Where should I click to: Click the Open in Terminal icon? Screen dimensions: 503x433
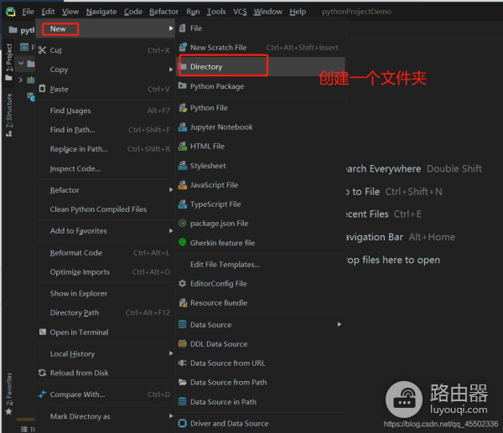pos(43,332)
